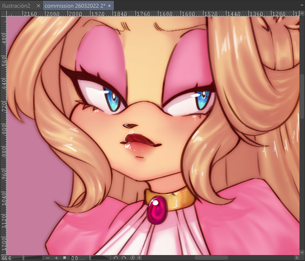Click the zoom out minus button
The image size is (305, 261).
[48, 258]
